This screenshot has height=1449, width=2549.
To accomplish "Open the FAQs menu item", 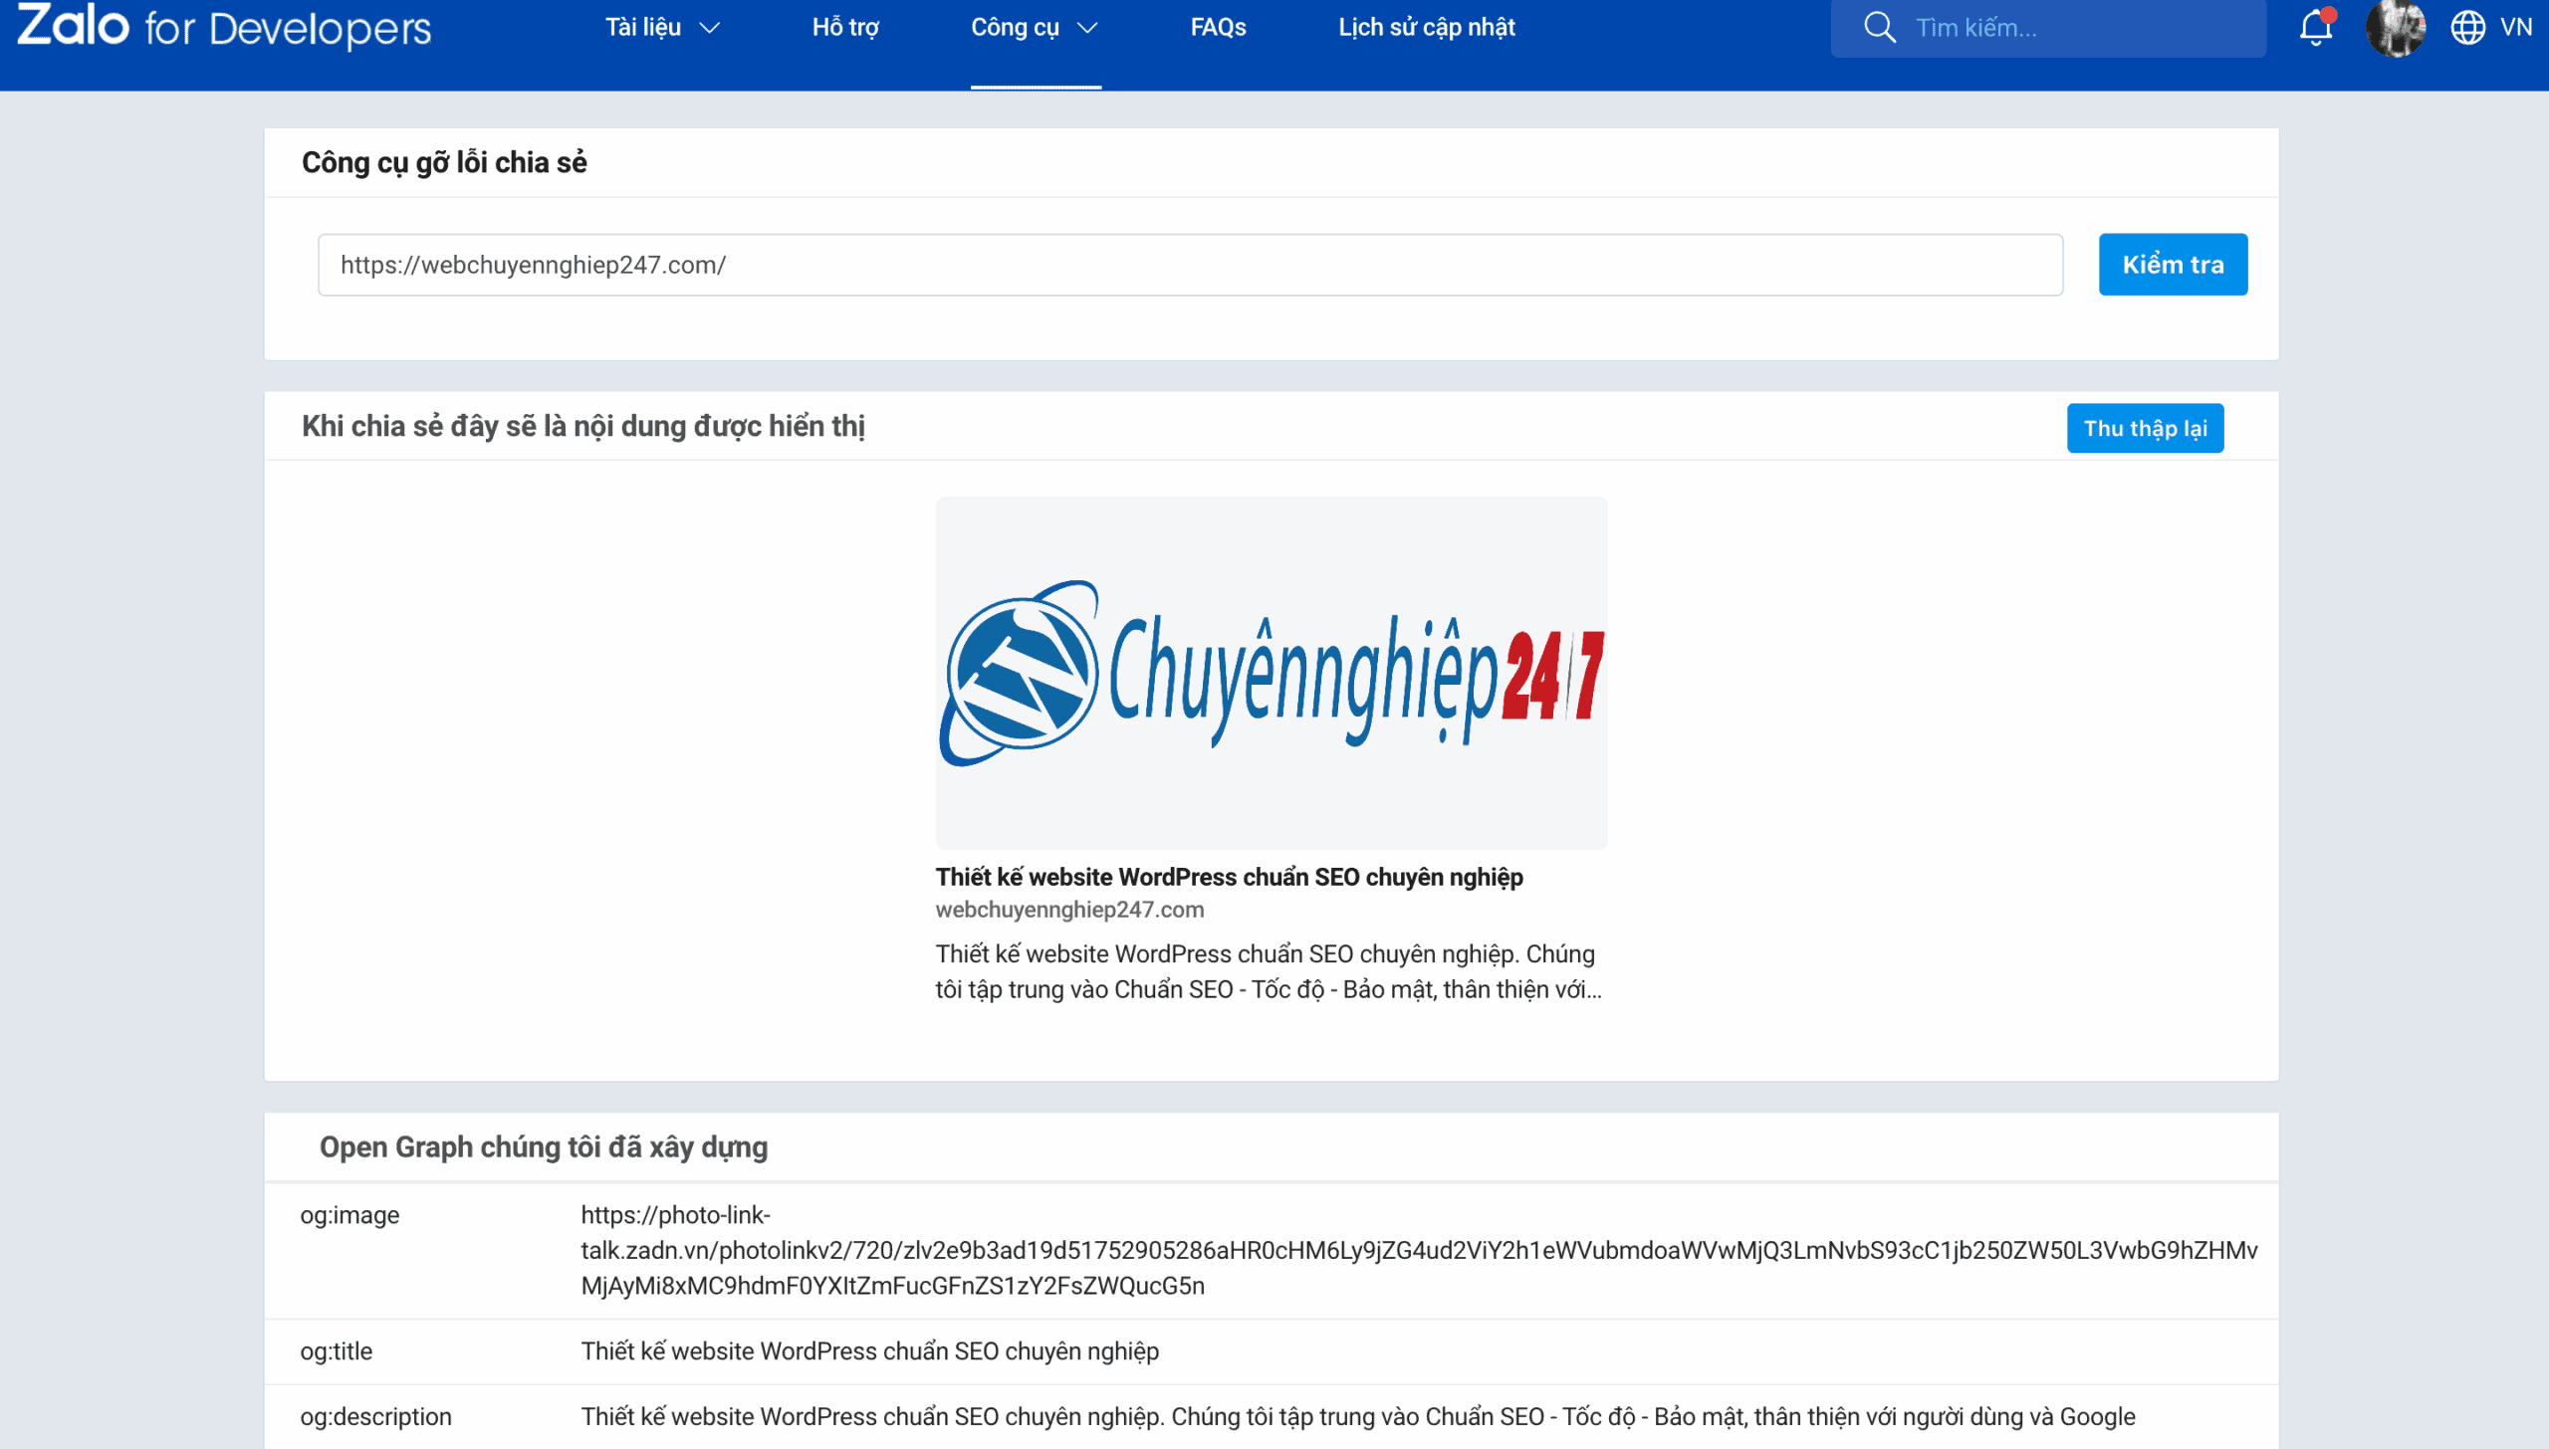I will tap(1217, 27).
